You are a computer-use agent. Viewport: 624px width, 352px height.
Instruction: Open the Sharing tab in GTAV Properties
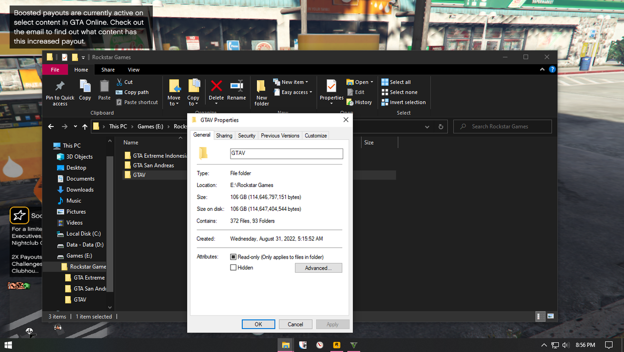(224, 136)
